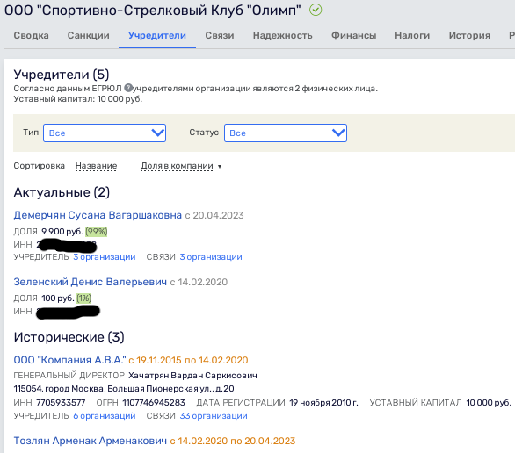Viewport: 515px width, 453px height.
Task: Open ООО "Компания А.В.А." page
Action: (69, 360)
